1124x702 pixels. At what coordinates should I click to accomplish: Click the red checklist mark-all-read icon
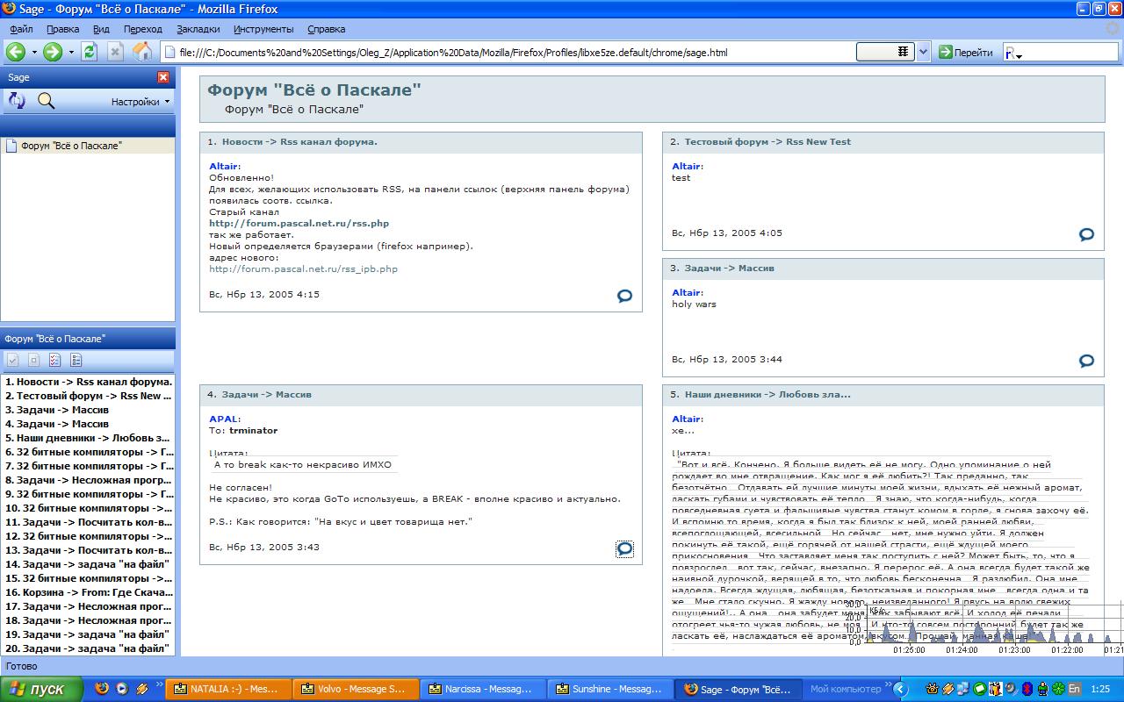tap(54, 360)
